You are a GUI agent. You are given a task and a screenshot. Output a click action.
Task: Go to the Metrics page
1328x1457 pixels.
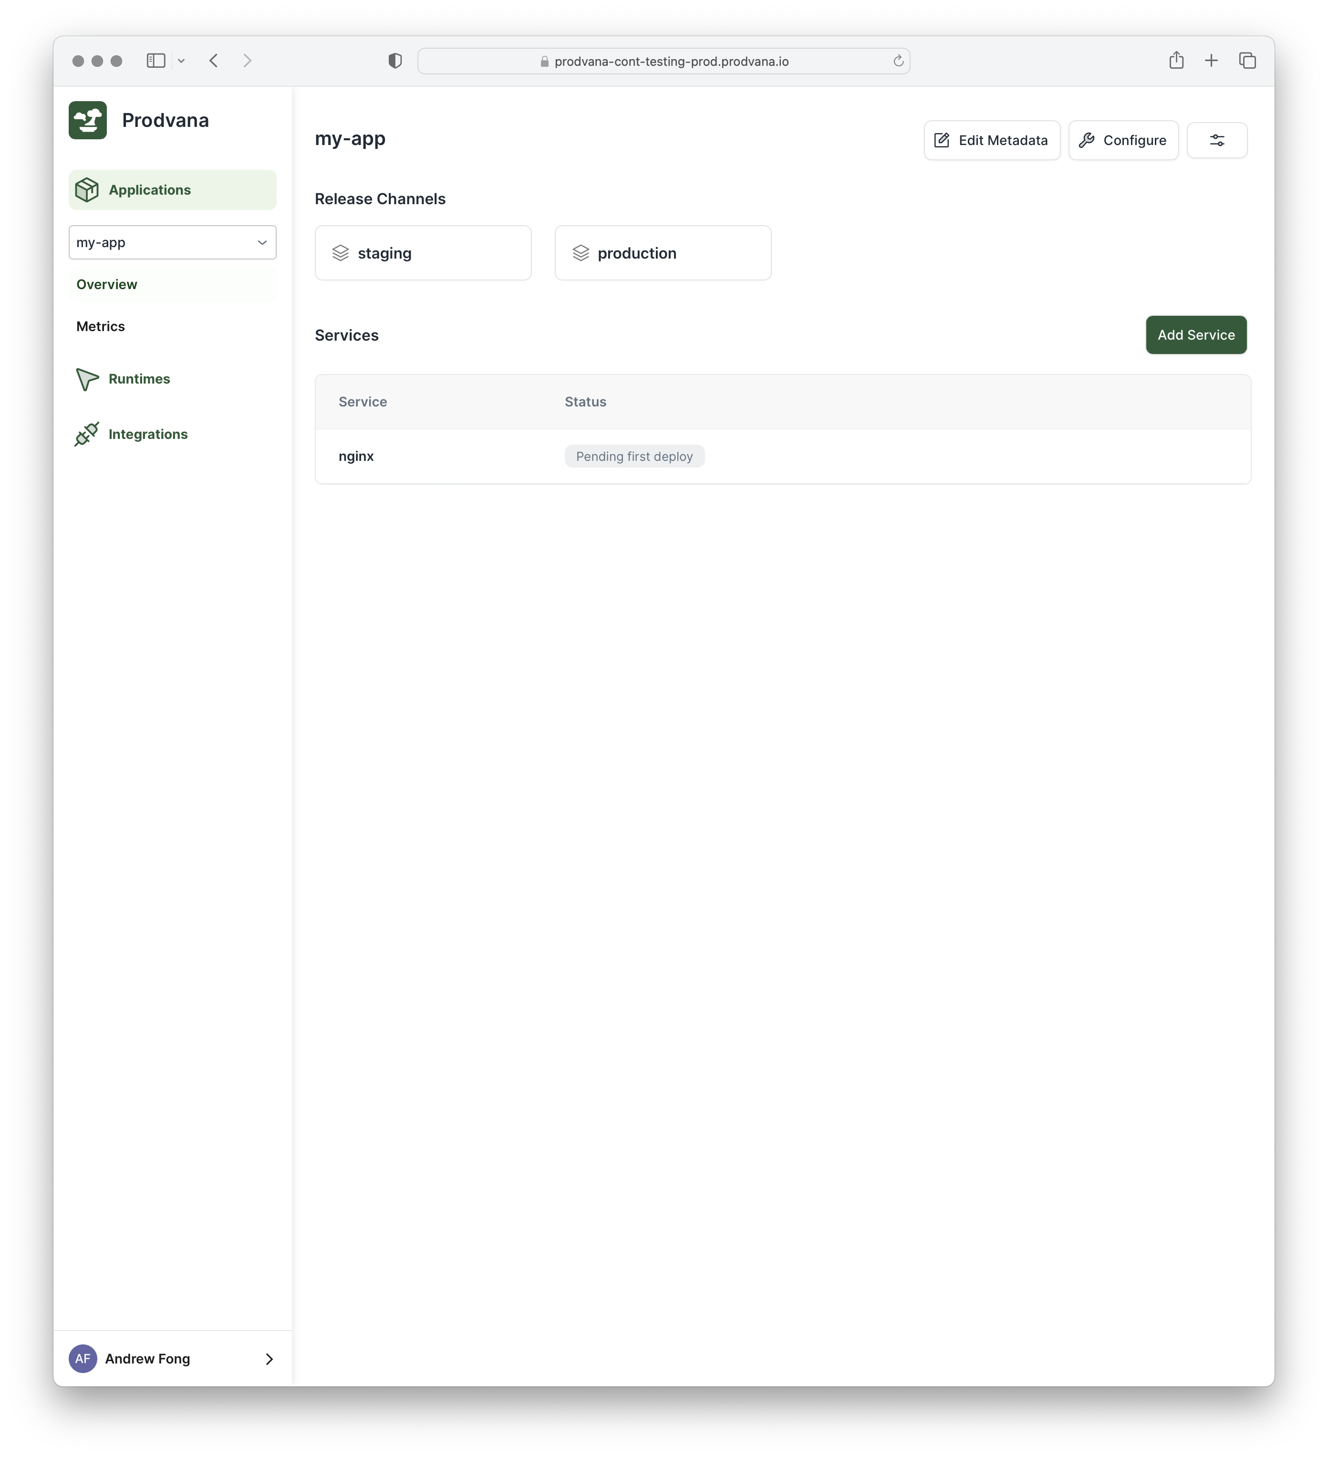pos(101,327)
